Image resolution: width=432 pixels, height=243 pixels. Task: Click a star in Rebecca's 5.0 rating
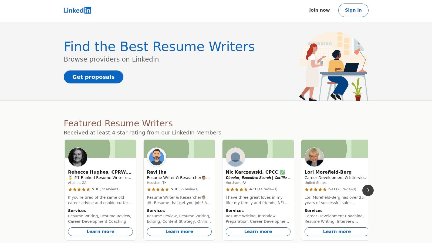(x=78, y=190)
